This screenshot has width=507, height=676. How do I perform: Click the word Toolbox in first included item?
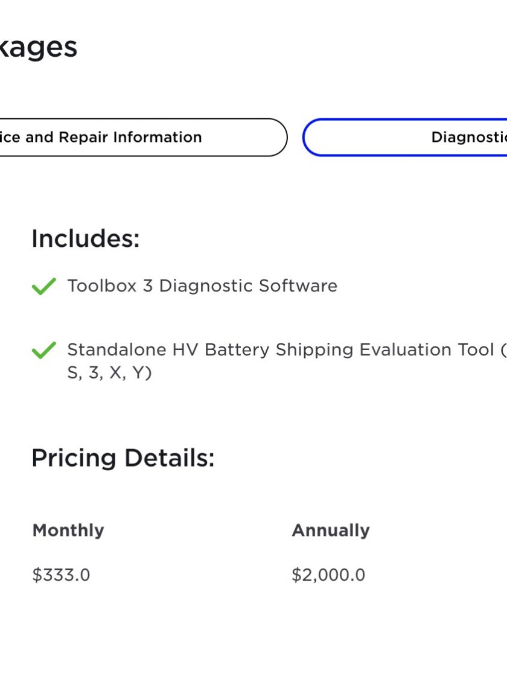click(102, 286)
